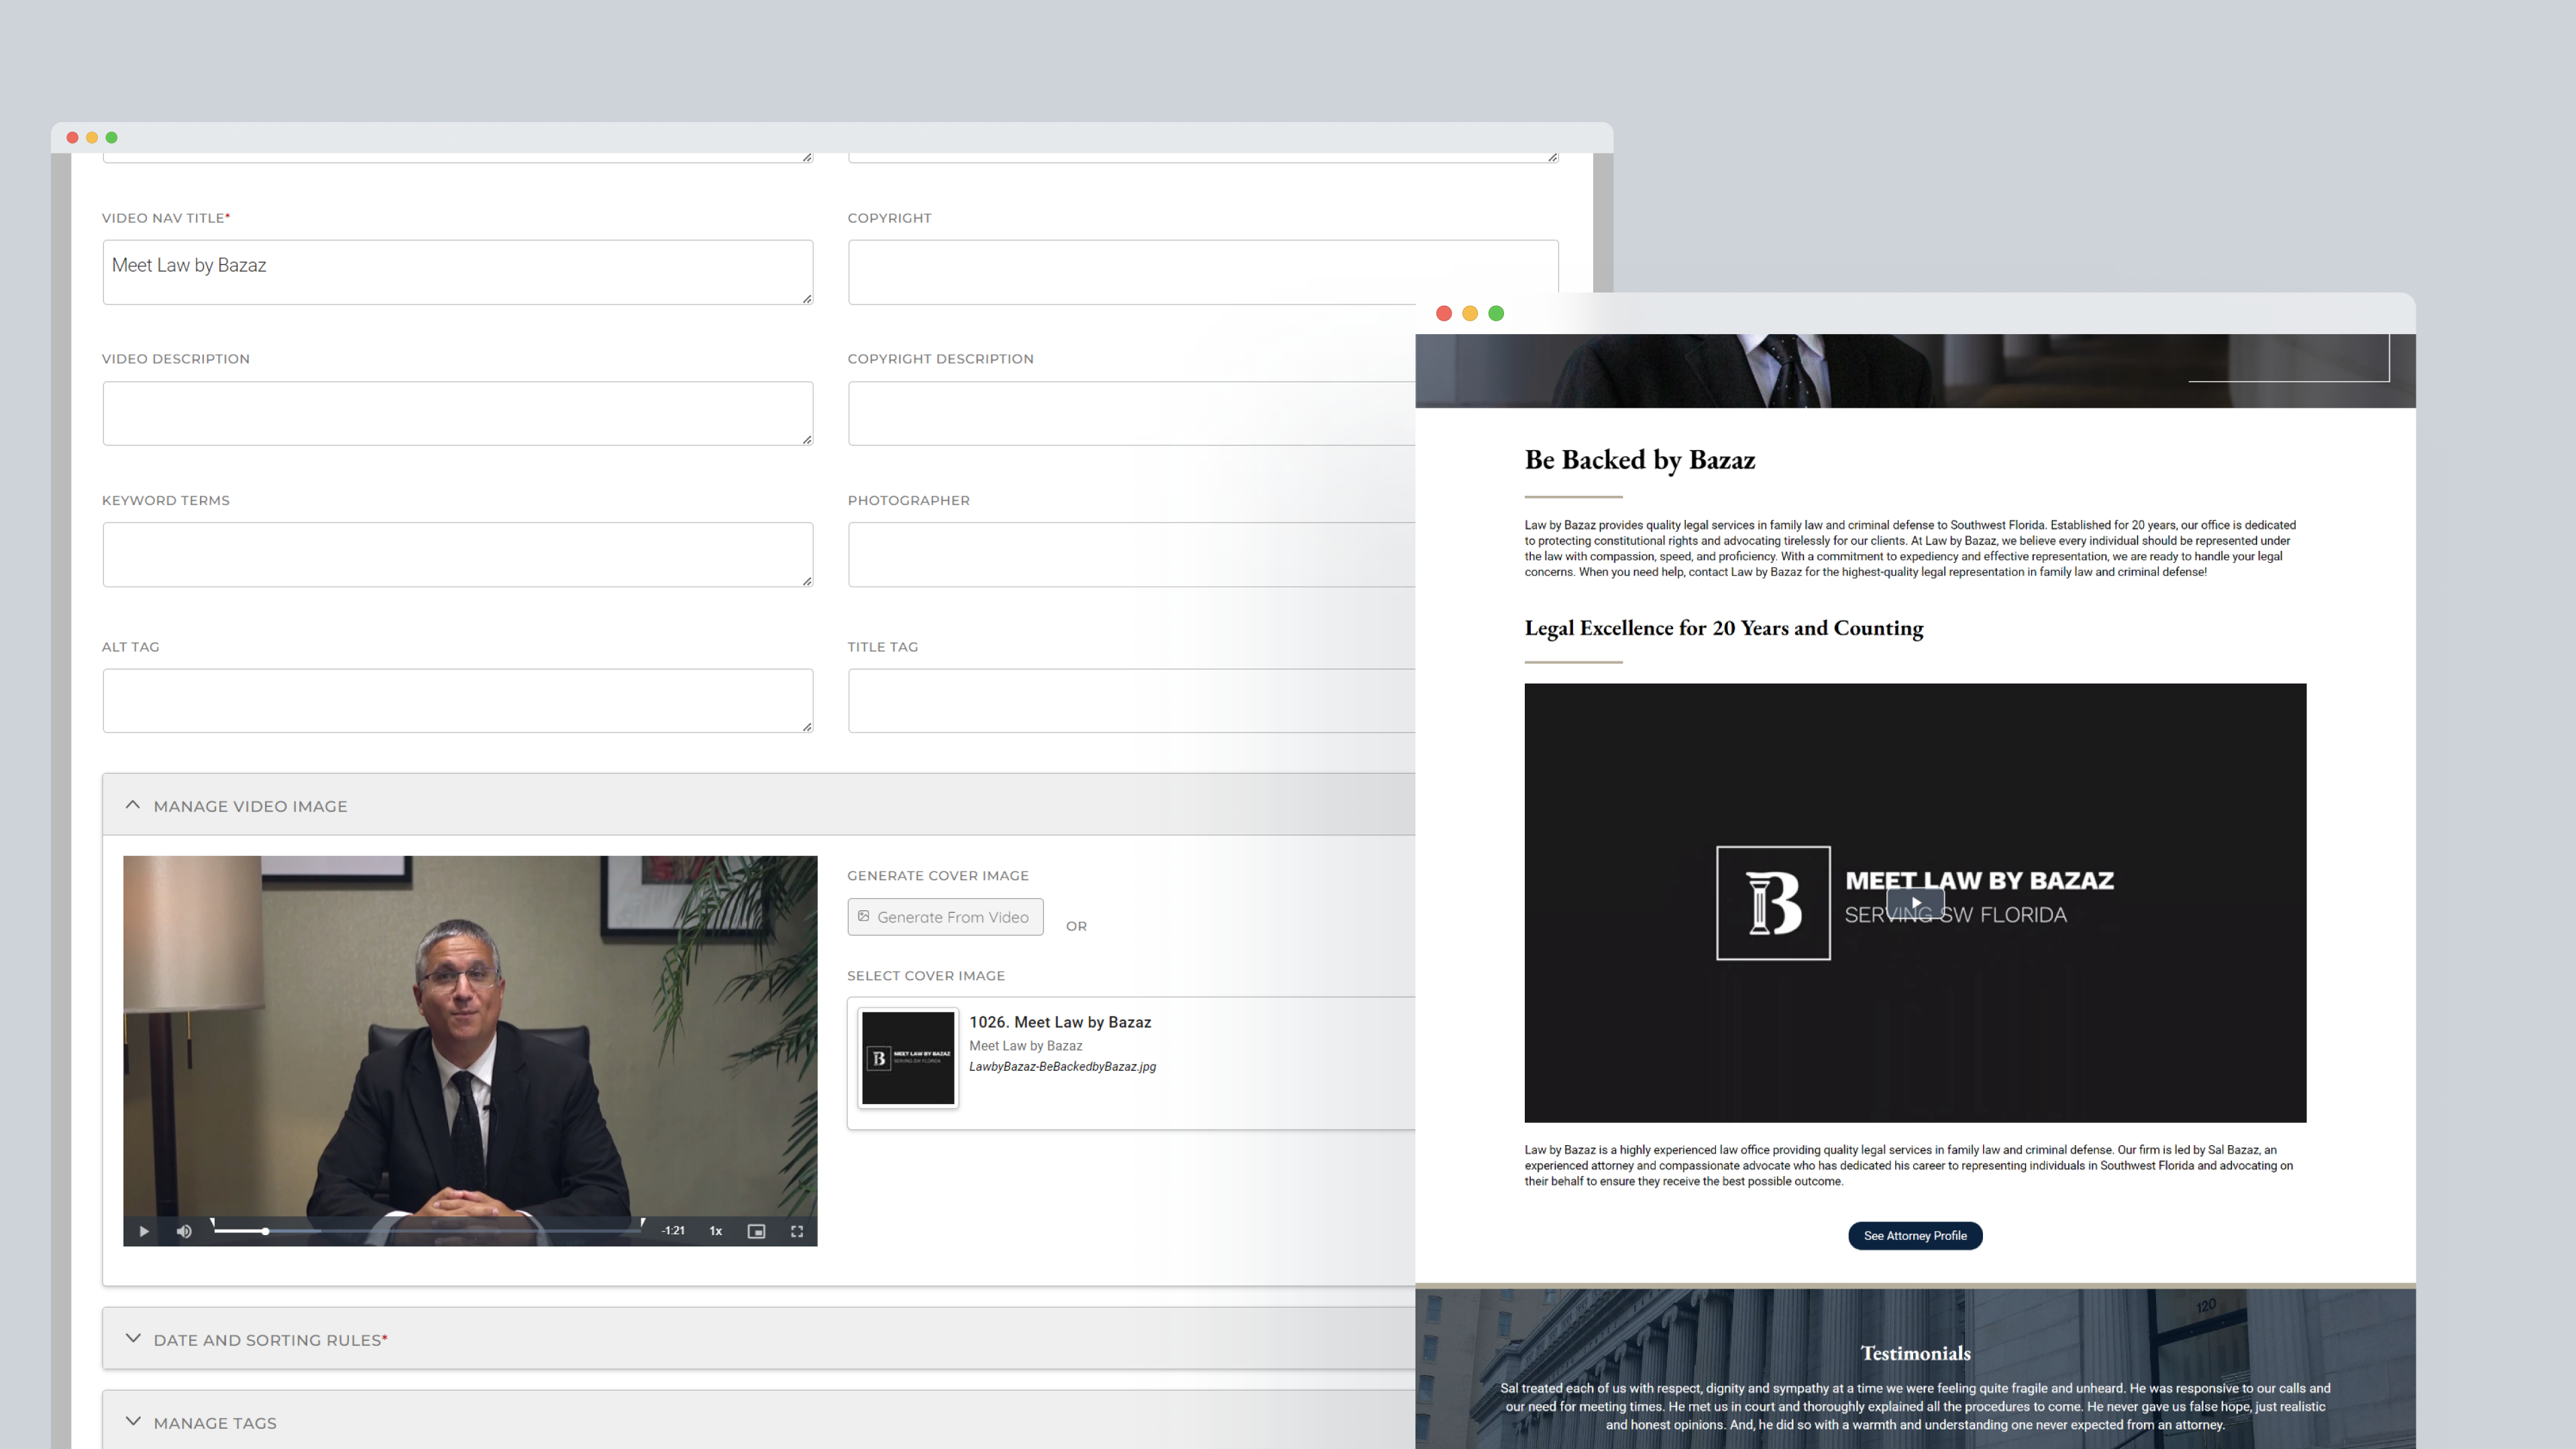Play the Meet Law by Bazaz website video
The width and height of the screenshot is (2576, 1449).
coord(1915,902)
